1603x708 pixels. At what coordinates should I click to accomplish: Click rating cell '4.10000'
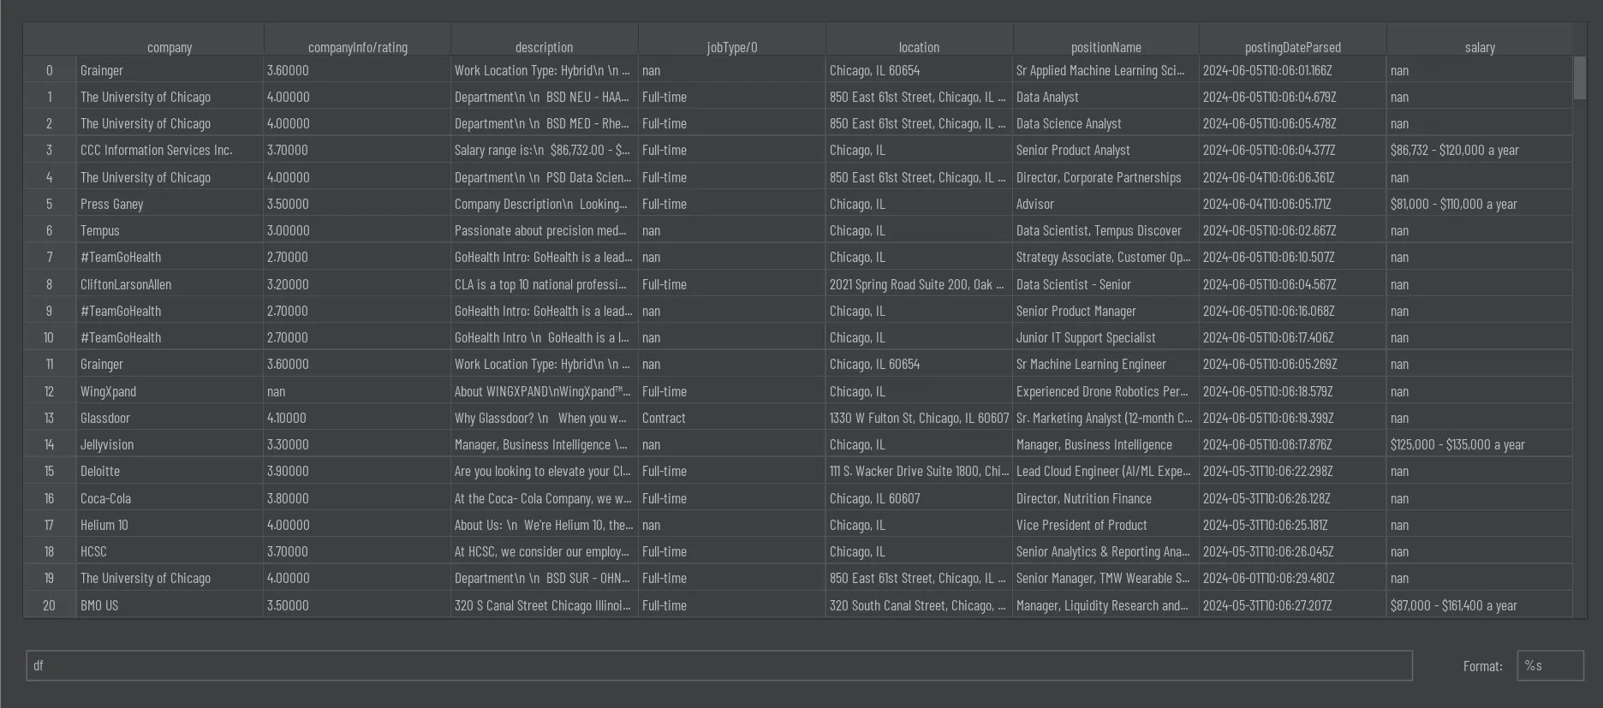357,418
